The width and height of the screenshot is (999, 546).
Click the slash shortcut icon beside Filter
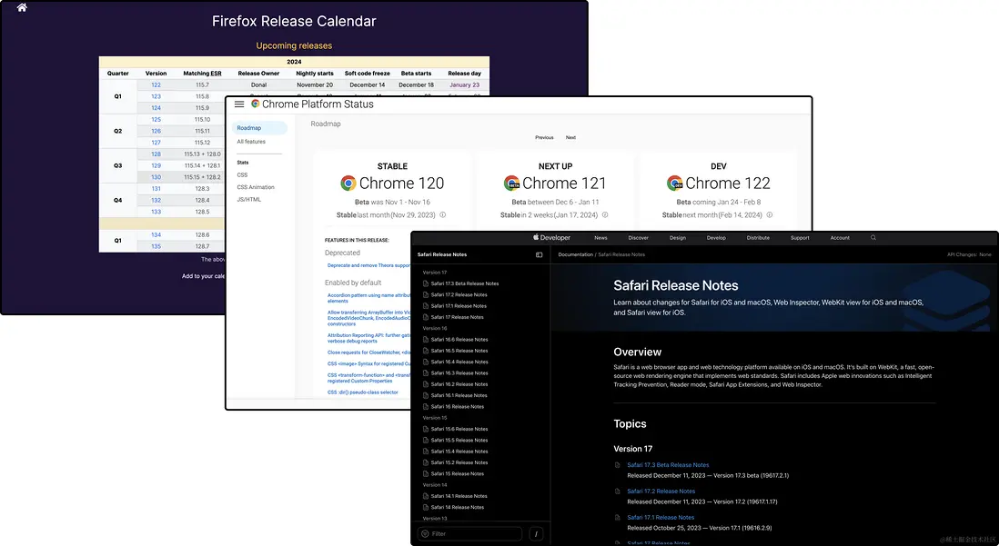536,534
